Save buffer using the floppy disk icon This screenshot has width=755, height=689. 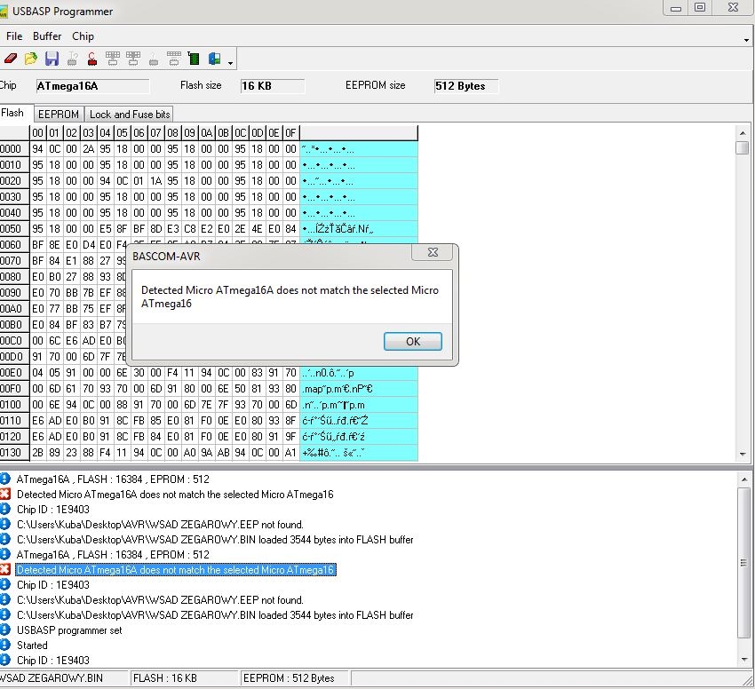[52, 59]
